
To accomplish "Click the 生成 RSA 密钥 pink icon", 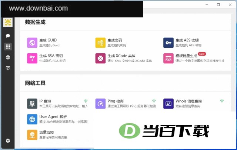I will pos(32,59).
